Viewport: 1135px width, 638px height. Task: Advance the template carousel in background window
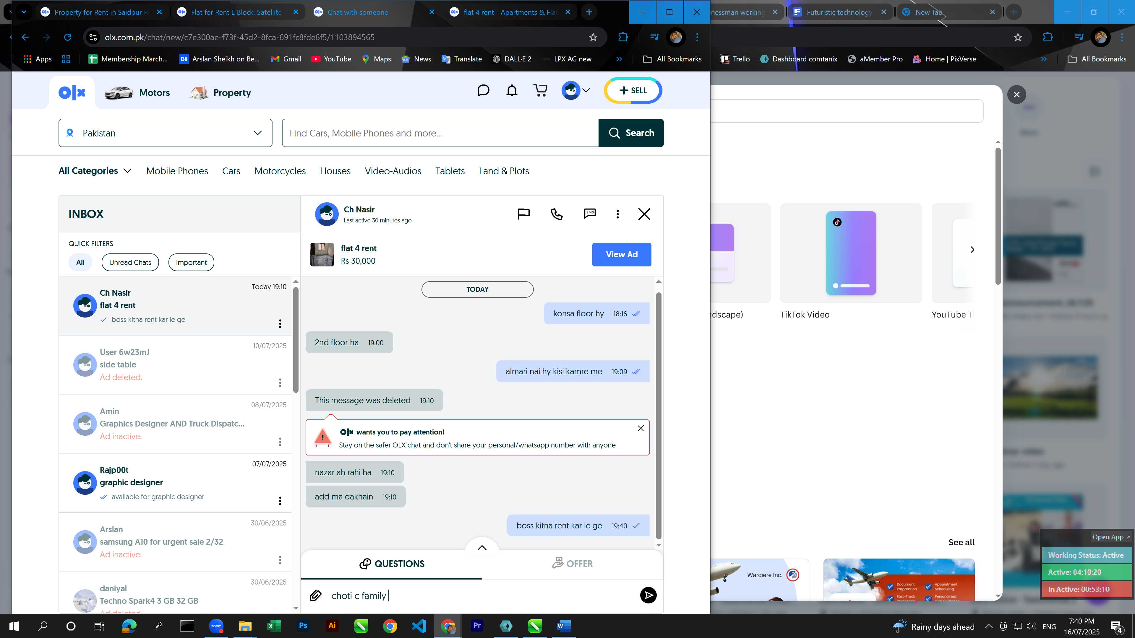972,250
